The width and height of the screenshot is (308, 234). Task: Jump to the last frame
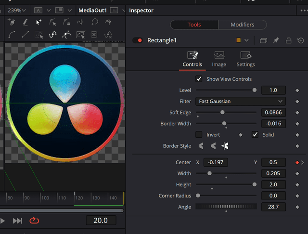tap(17, 221)
